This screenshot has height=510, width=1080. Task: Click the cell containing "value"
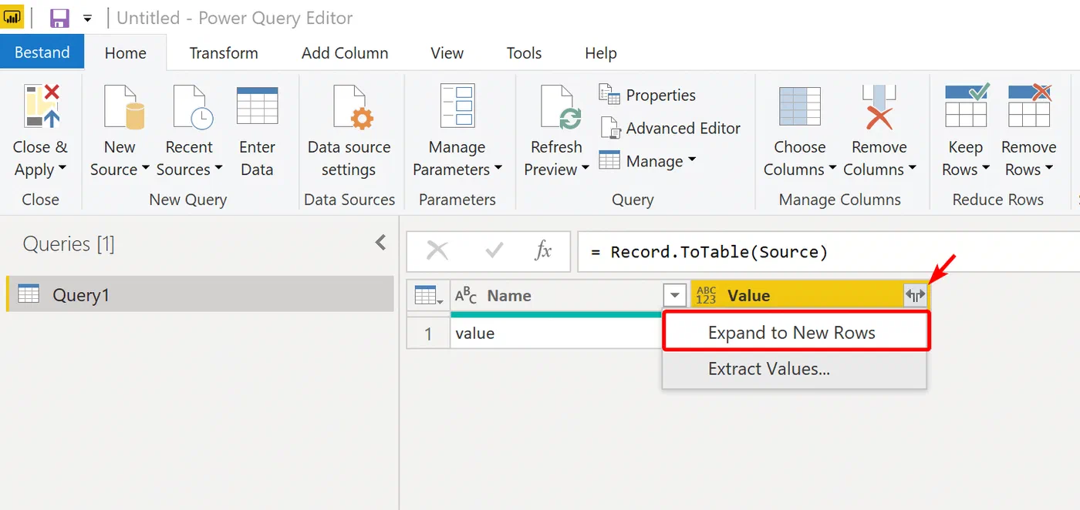[x=556, y=333]
